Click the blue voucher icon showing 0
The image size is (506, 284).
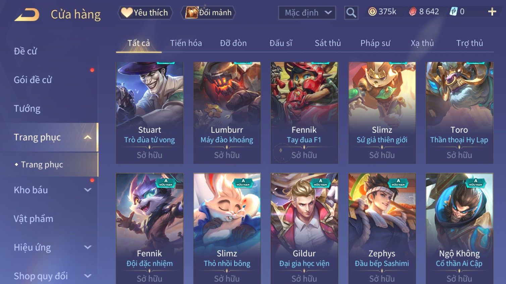[x=453, y=12]
